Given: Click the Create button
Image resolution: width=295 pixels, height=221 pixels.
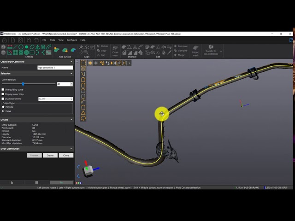Looking at the screenshot, I should coord(50,155).
